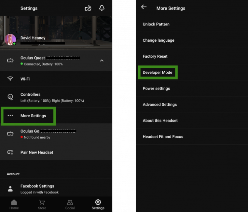This screenshot has width=248, height=212.
Task: Open Advanced Settings
Action: tap(192, 105)
